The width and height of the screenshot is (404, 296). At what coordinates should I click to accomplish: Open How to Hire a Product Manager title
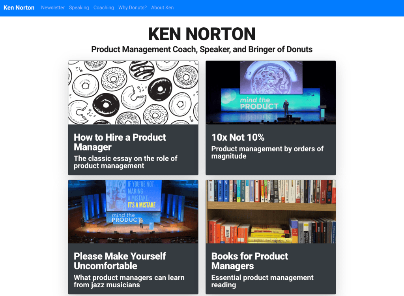(120, 142)
